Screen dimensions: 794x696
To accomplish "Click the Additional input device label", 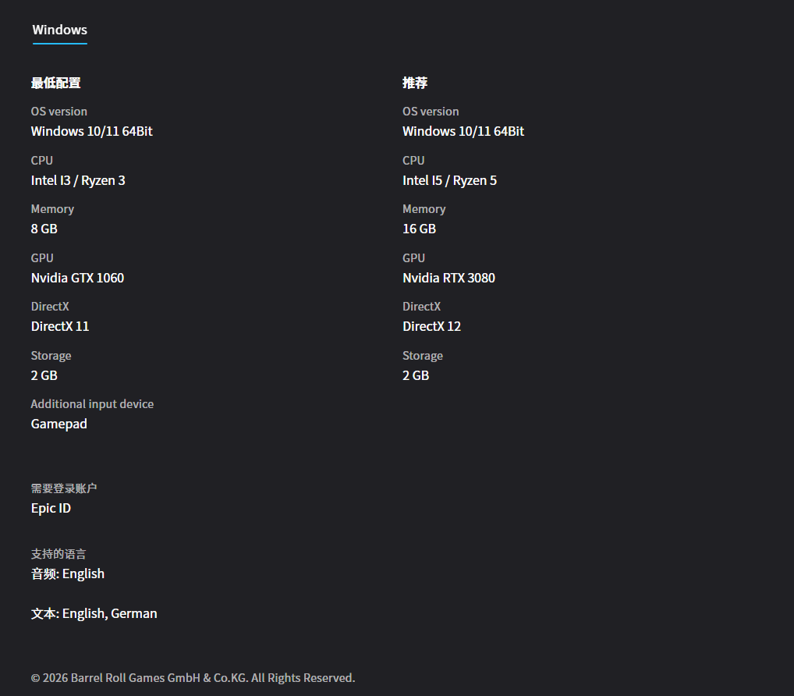I will click(x=92, y=404).
